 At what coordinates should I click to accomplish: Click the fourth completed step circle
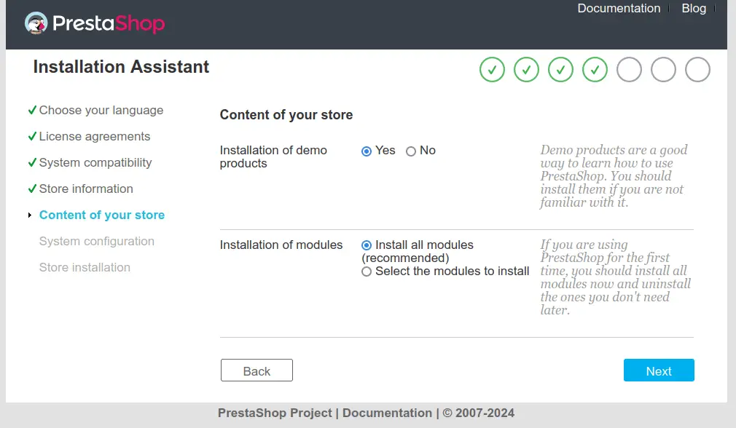point(595,70)
